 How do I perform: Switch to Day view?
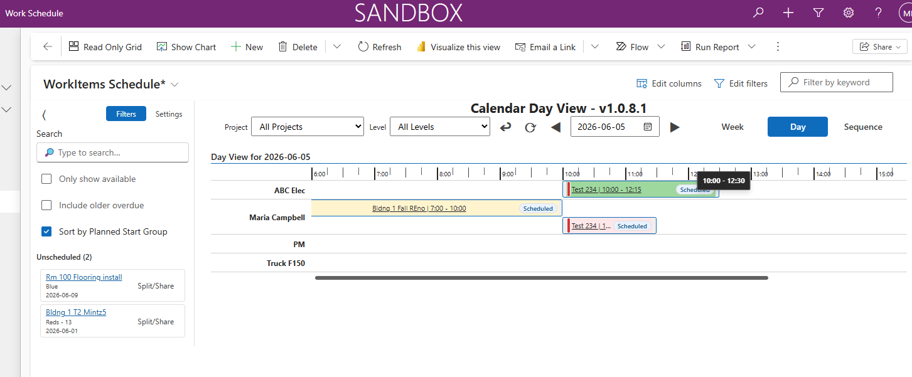[x=798, y=127]
